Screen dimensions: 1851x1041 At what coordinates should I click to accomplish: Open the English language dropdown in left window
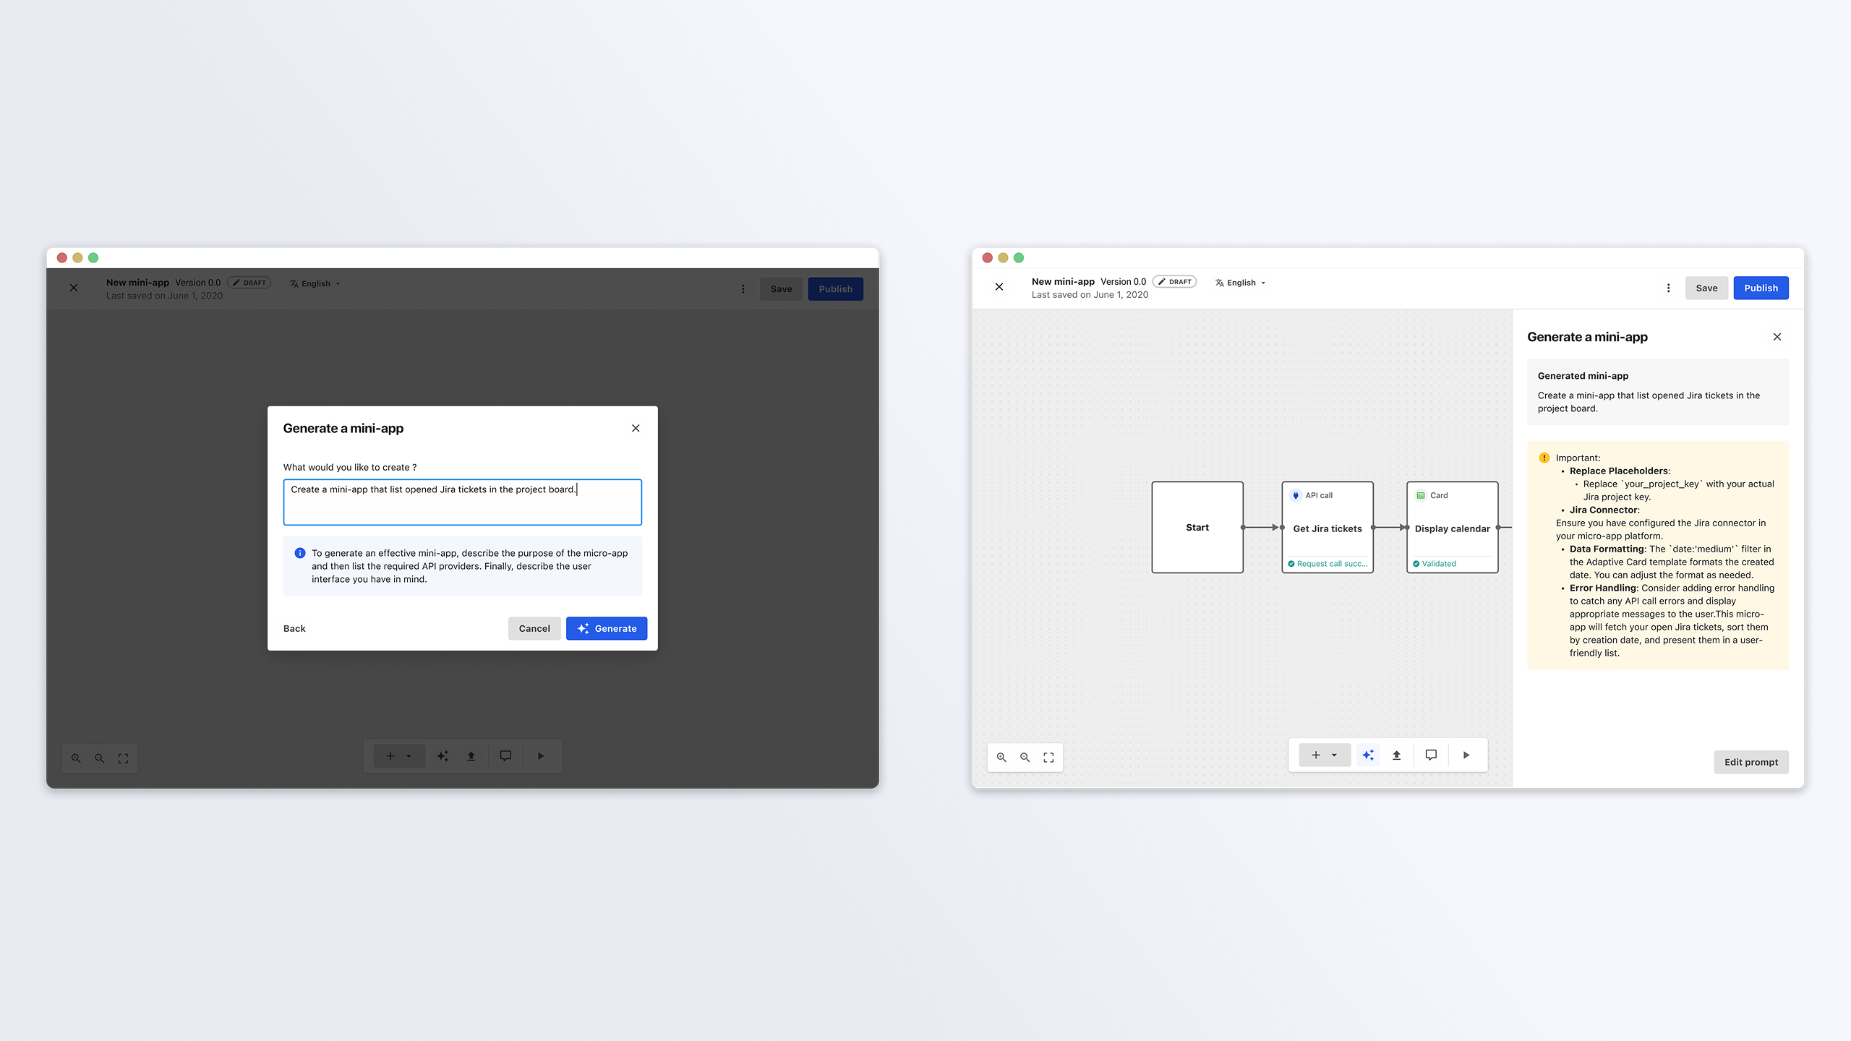tap(315, 283)
